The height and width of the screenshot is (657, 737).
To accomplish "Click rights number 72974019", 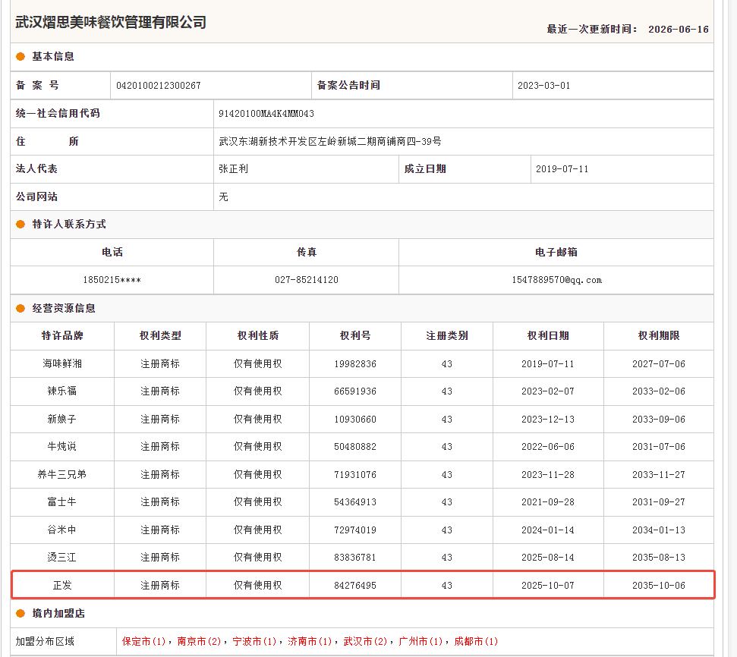I will tap(355, 530).
